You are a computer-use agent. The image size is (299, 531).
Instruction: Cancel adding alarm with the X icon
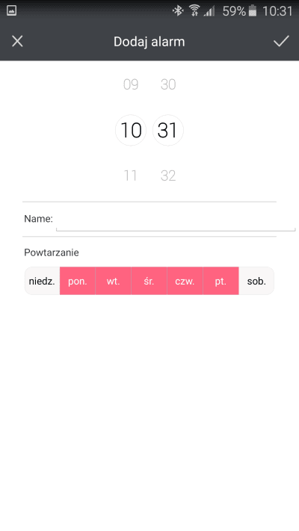click(x=17, y=41)
